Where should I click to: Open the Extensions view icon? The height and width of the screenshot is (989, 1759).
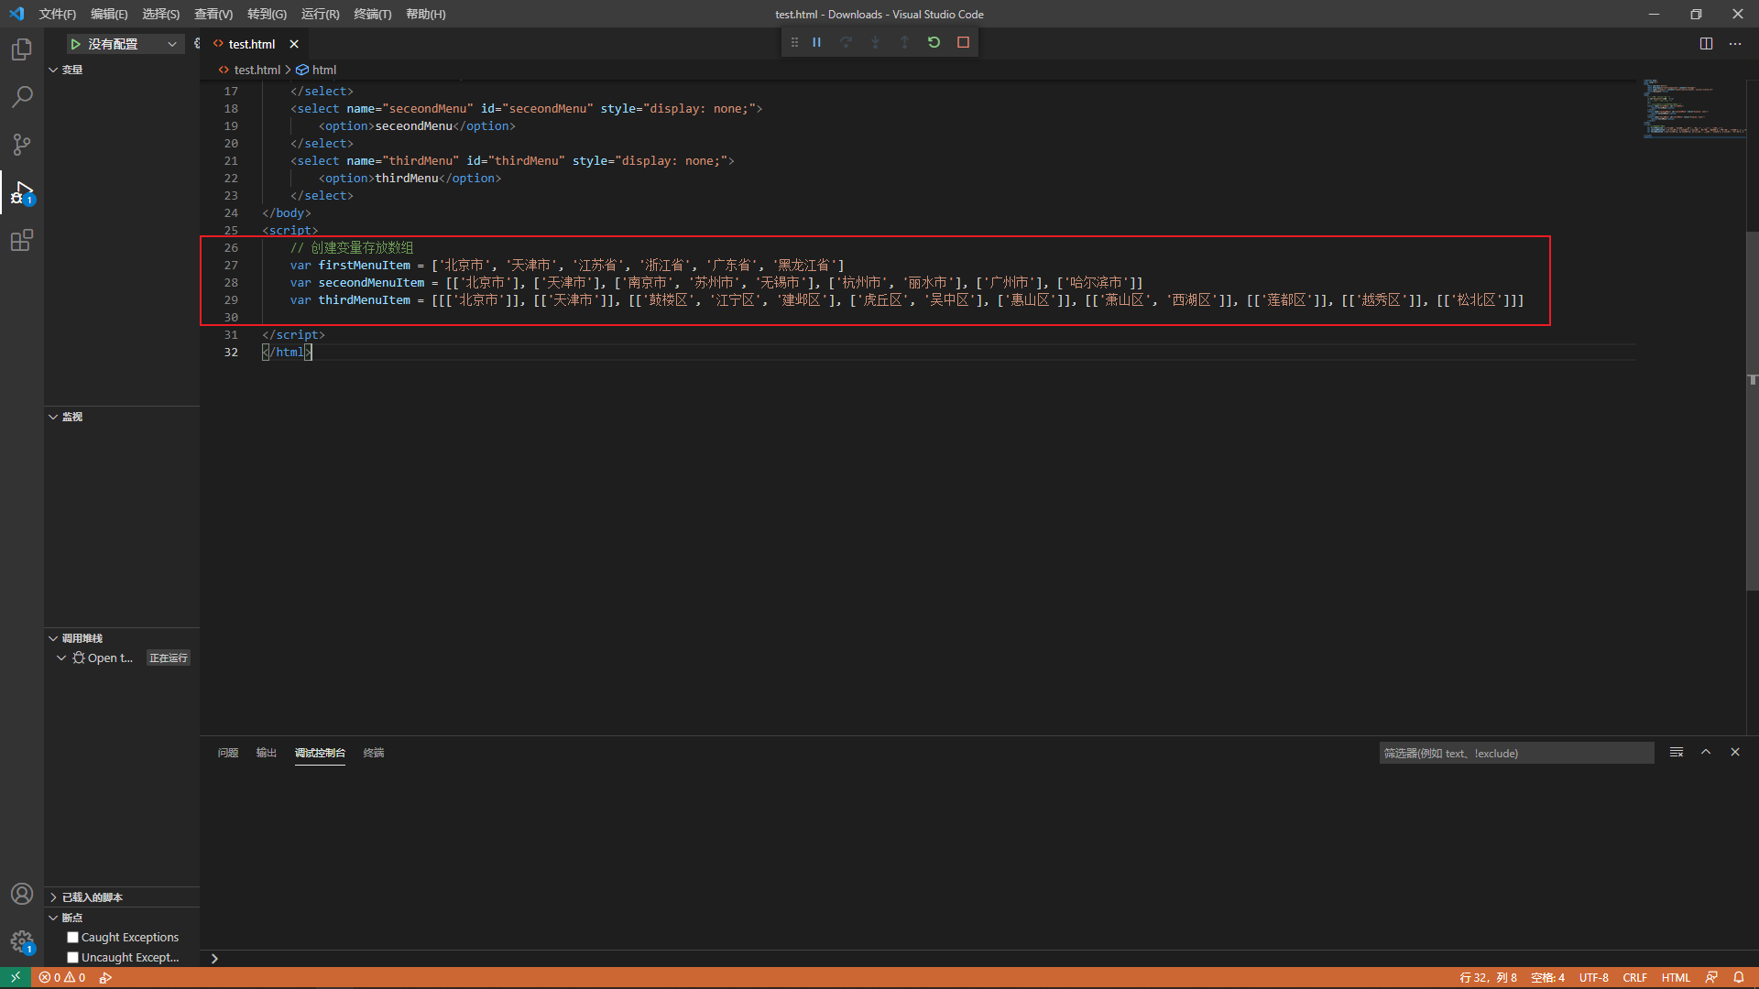coord(22,241)
